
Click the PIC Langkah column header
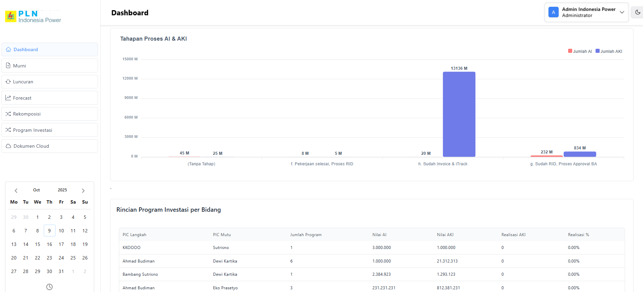(134, 235)
